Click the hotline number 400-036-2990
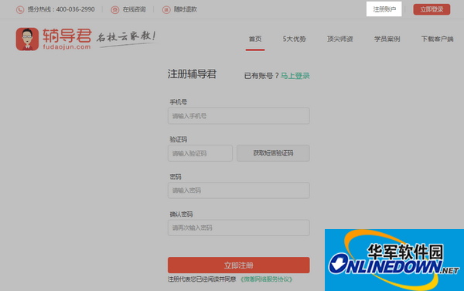Viewport: 464px width, 291px height. click(76, 9)
